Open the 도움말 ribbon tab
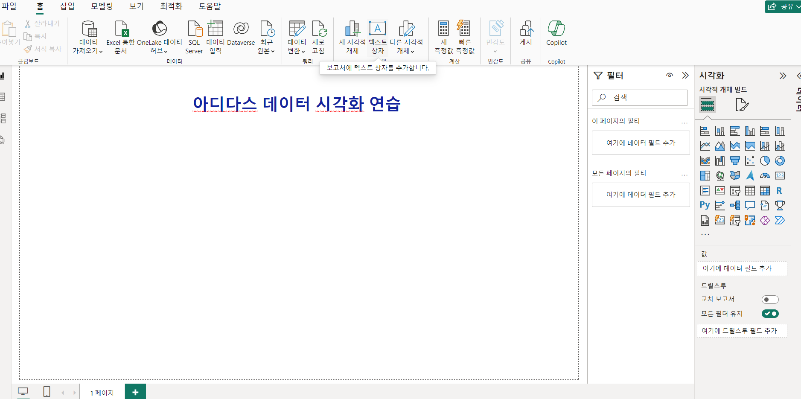The image size is (801, 399). [210, 6]
